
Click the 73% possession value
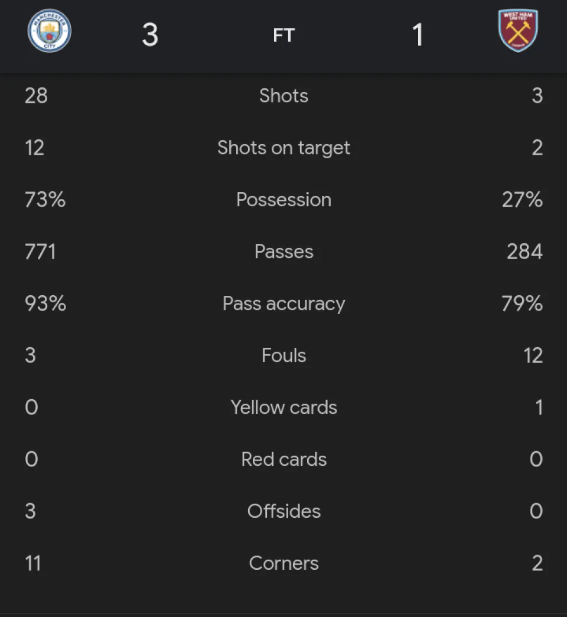click(x=45, y=200)
